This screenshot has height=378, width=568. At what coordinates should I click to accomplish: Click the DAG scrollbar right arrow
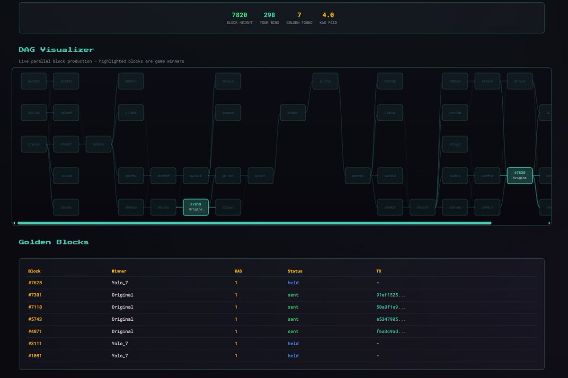549,223
